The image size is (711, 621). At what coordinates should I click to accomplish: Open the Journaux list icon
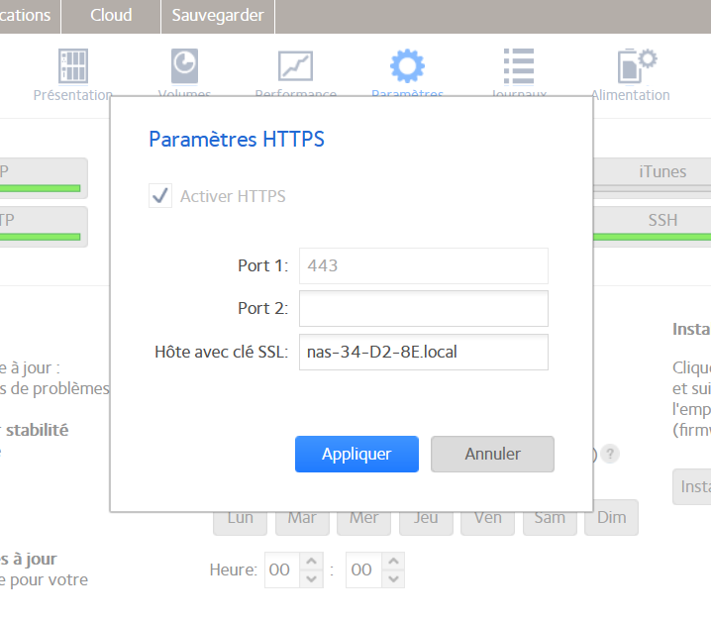pos(519,66)
